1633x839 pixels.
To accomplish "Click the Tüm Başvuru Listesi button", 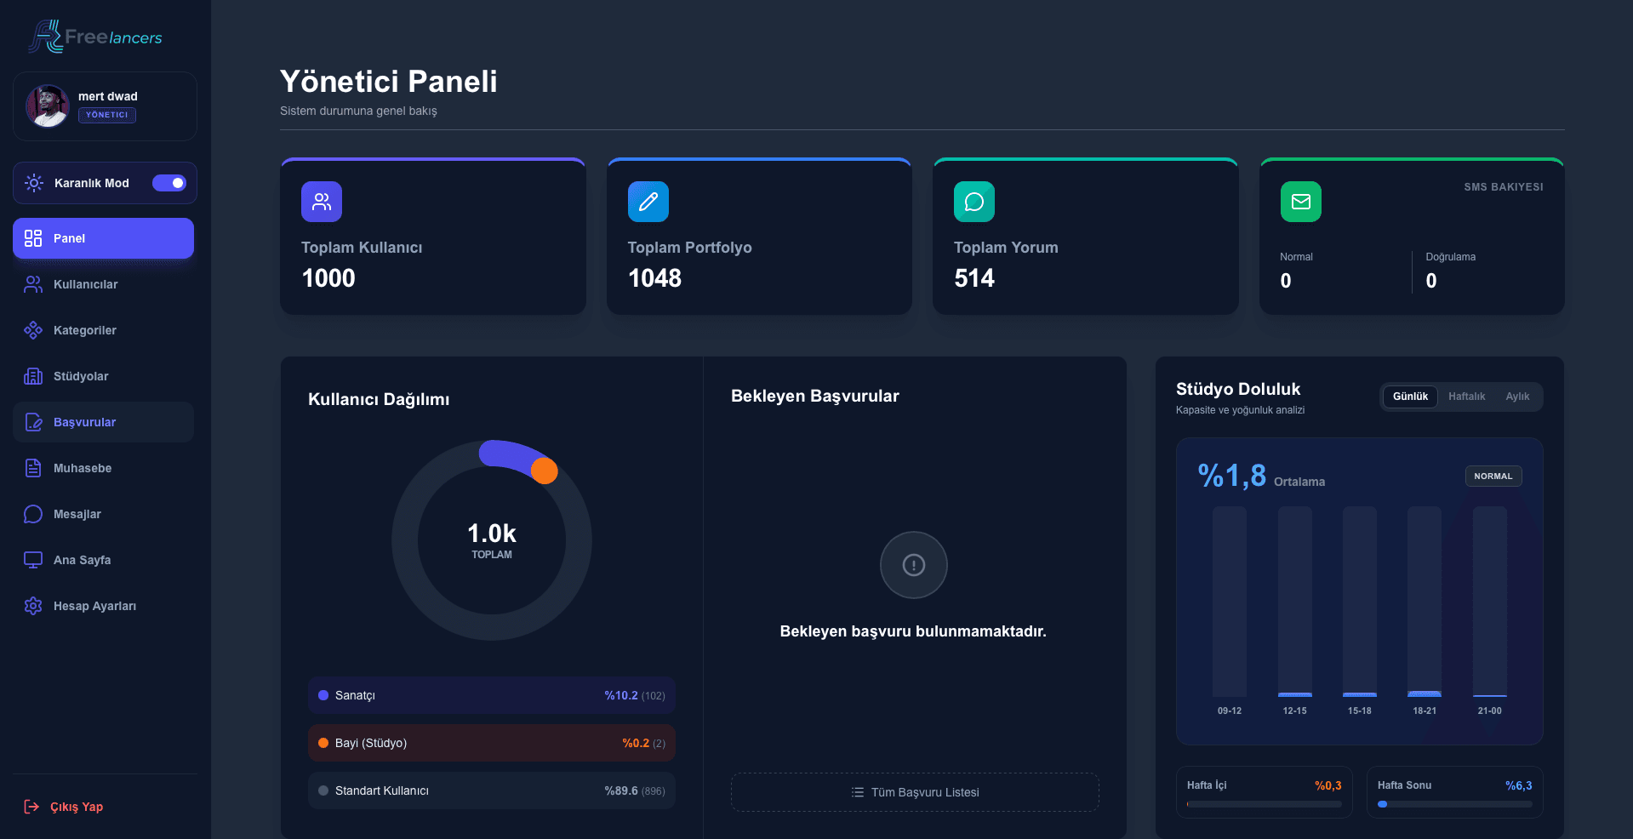I will click(915, 792).
